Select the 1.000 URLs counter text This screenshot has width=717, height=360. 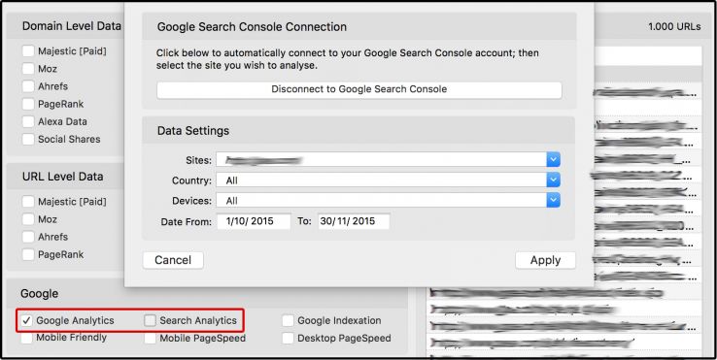[674, 26]
